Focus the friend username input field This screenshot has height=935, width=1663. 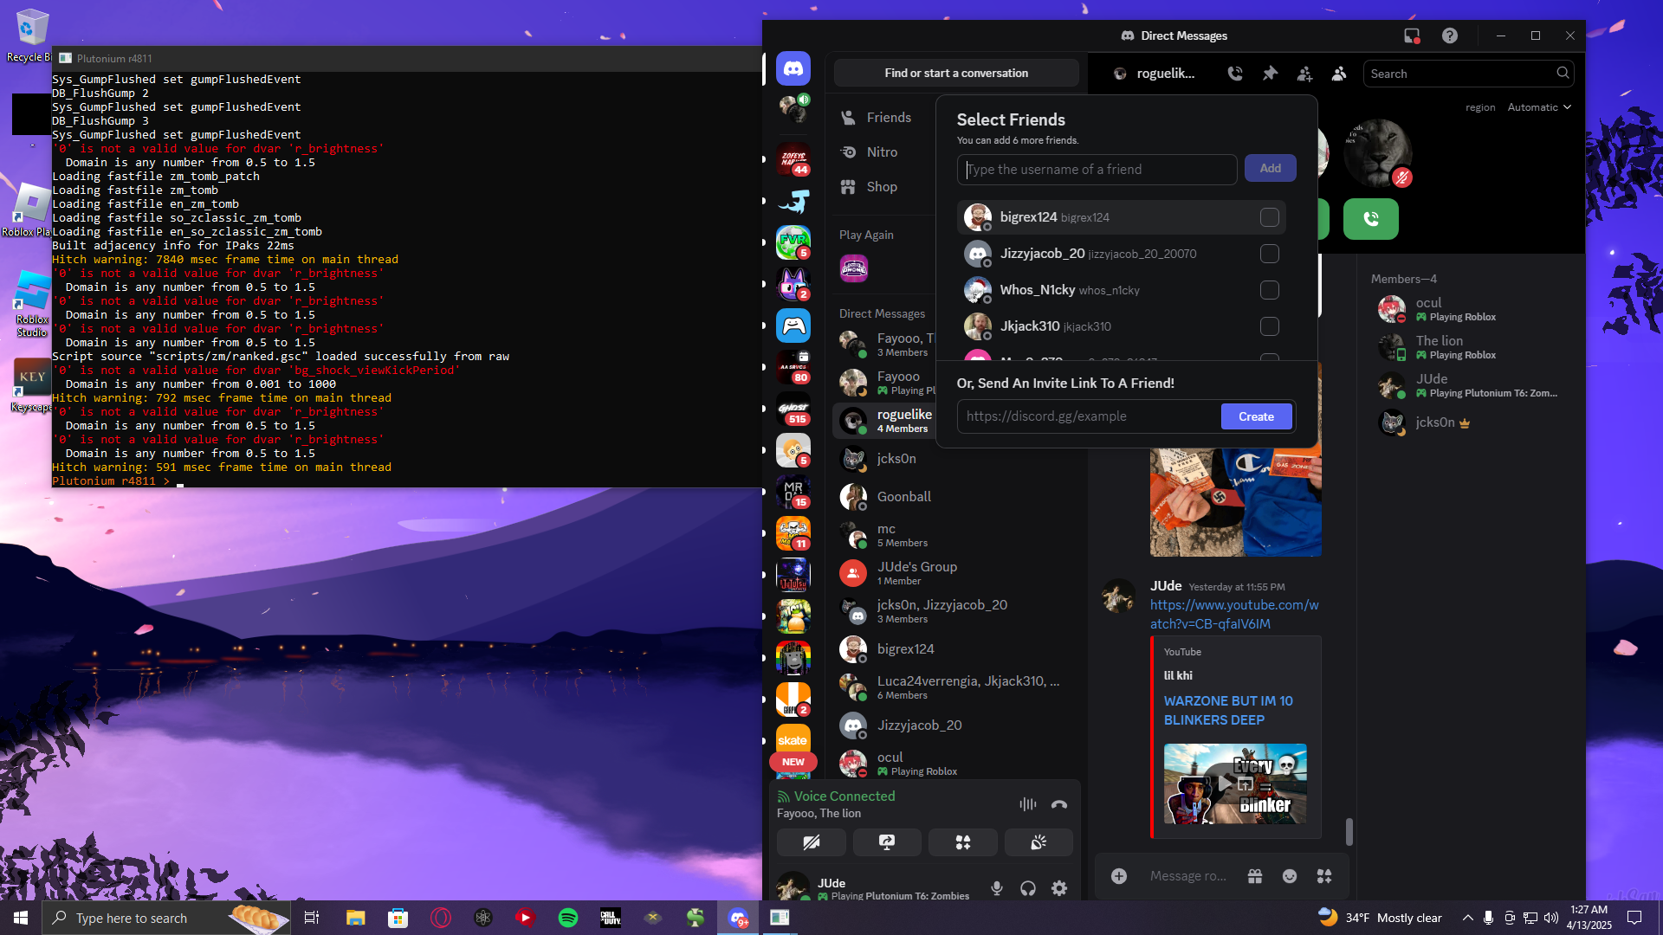[1097, 170]
